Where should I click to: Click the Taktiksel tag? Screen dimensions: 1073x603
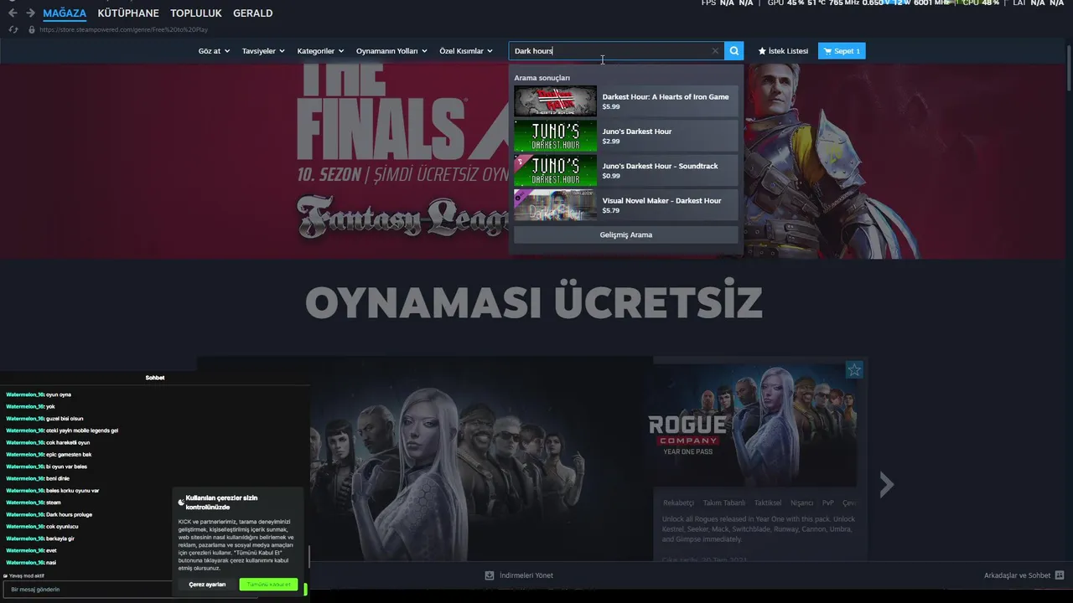point(768,503)
